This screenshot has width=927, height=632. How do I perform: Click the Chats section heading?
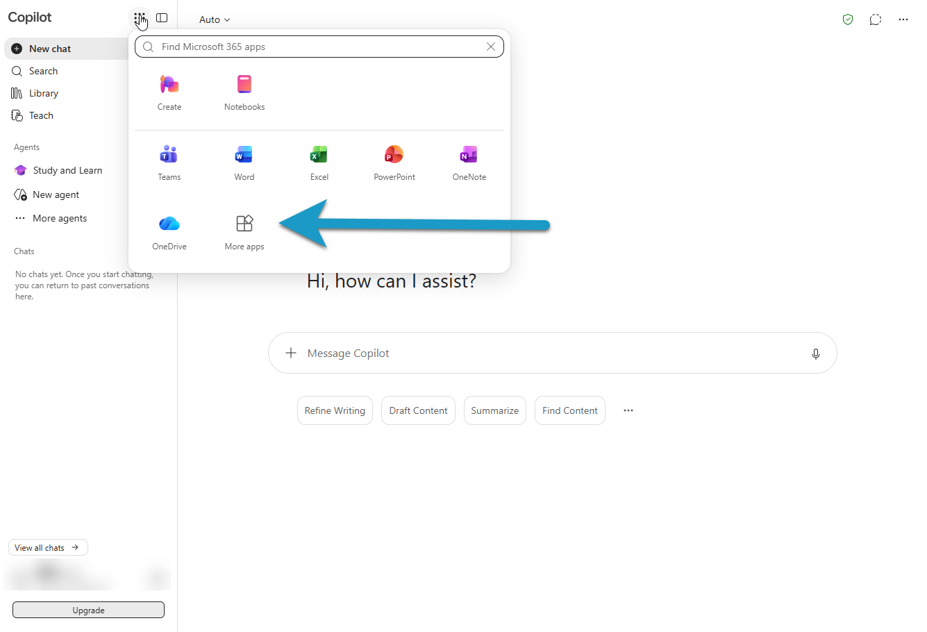(24, 251)
